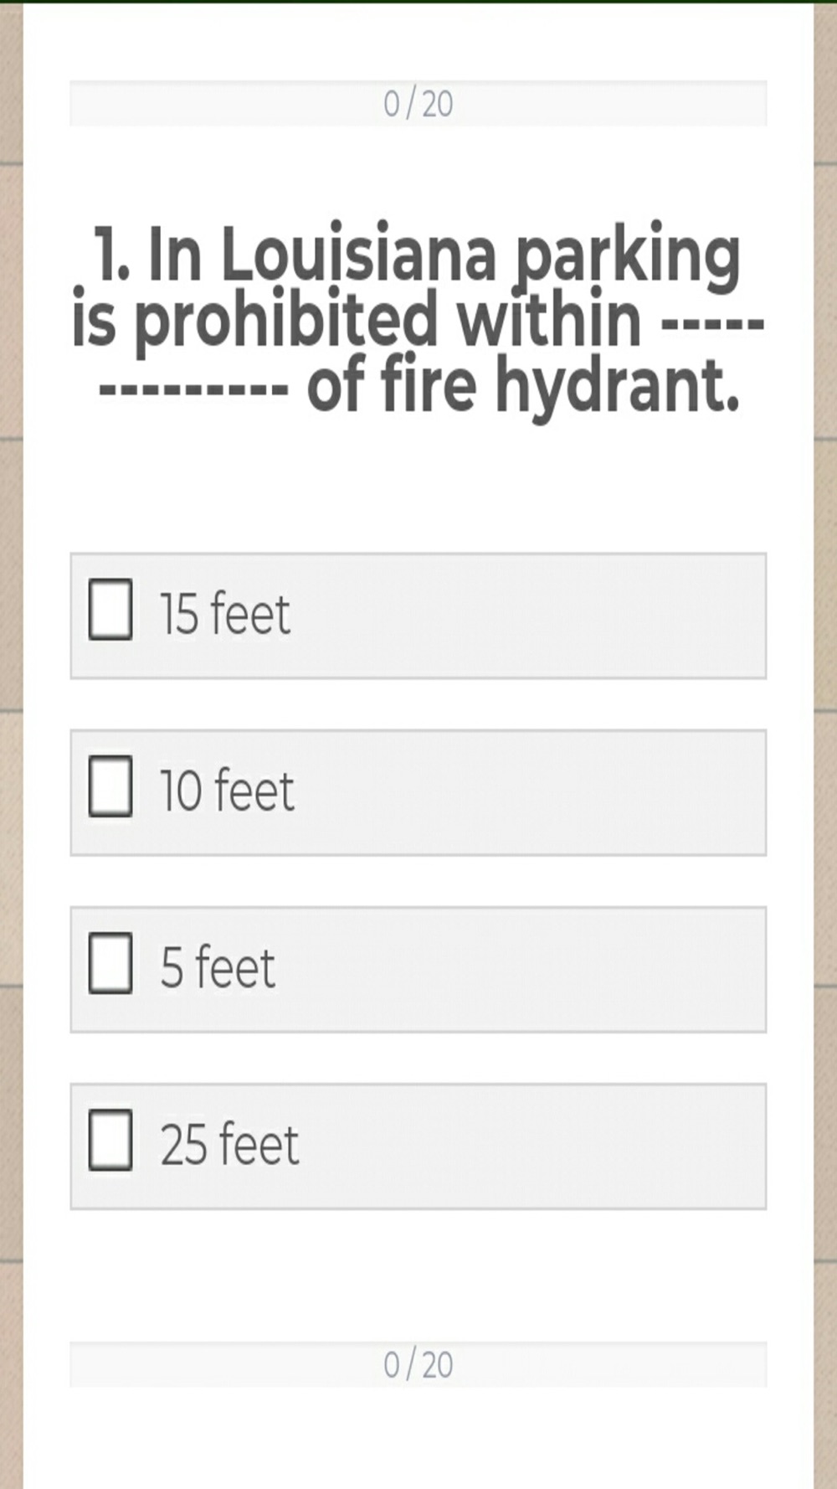Check the box next to 15 feet

(110, 609)
